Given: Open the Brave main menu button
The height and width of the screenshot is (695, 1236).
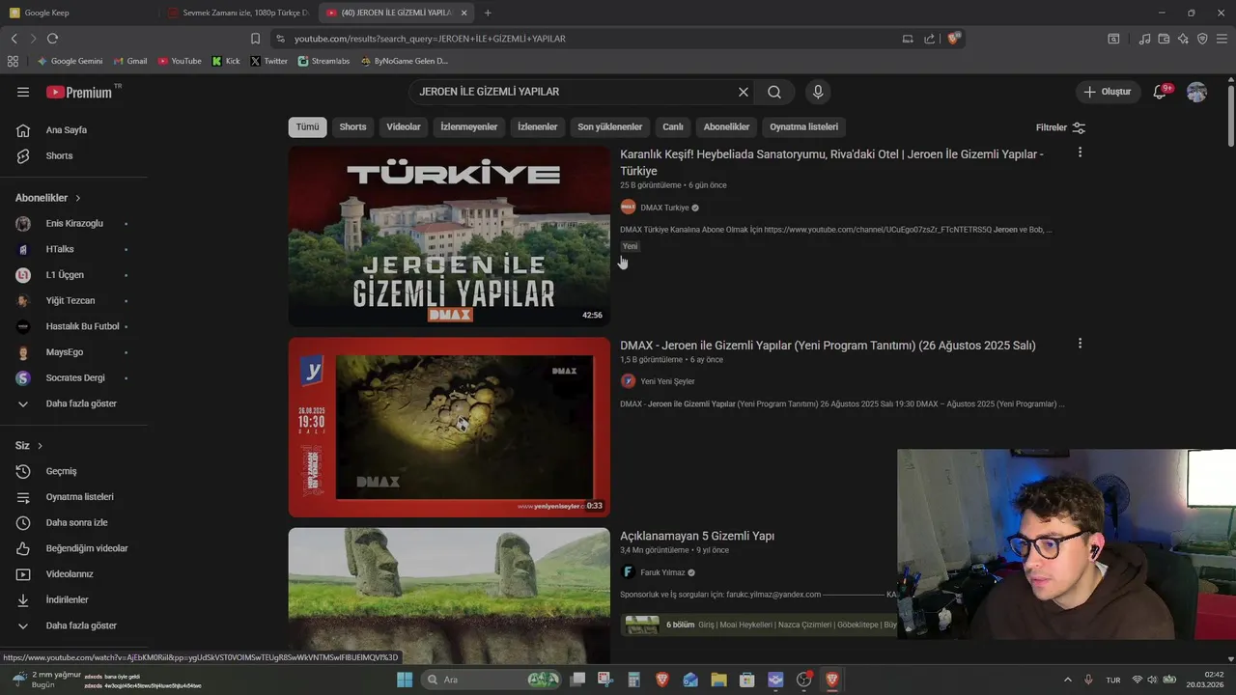Looking at the screenshot, I should pyautogui.click(x=1222, y=39).
